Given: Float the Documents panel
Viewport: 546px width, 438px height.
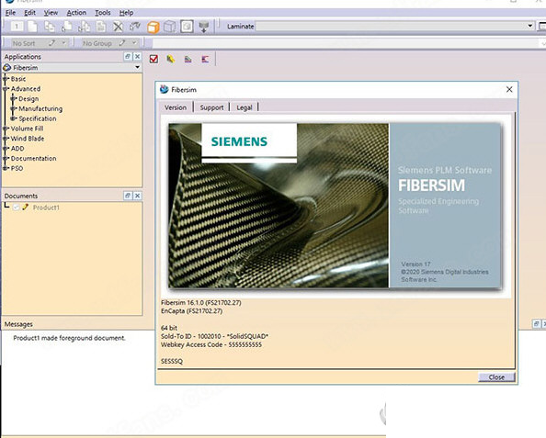Looking at the screenshot, I should pyautogui.click(x=128, y=196).
